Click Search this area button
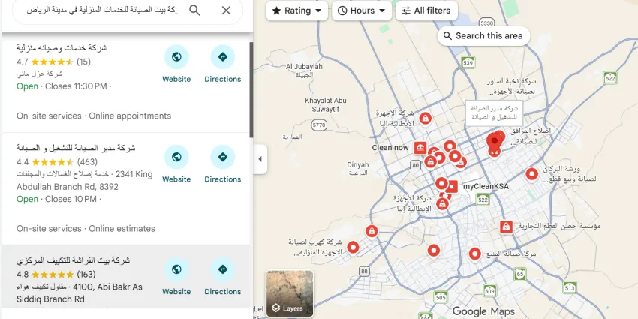Image resolution: width=638 pixels, height=319 pixels. click(x=483, y=35)
